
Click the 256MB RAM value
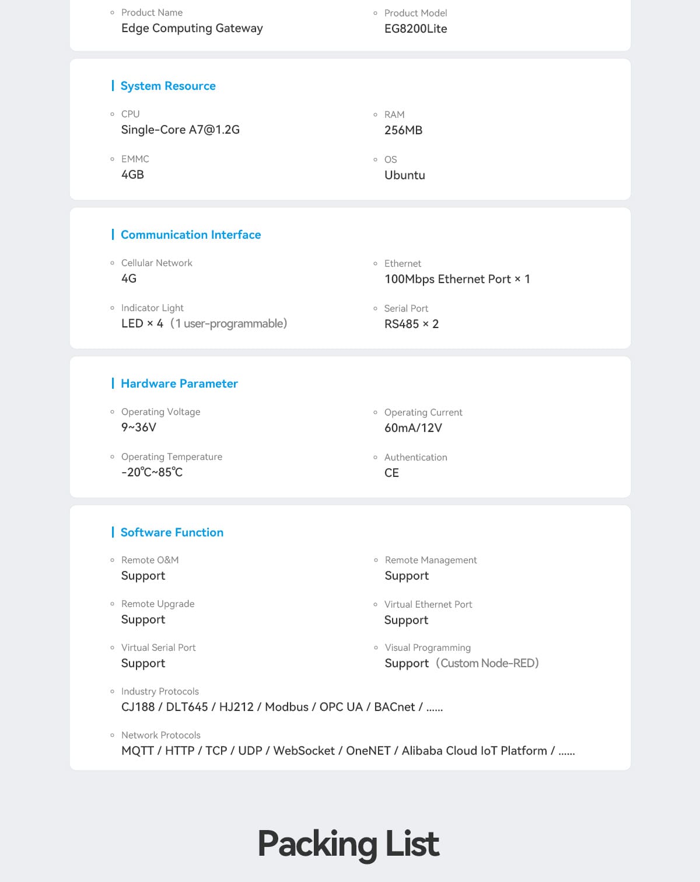pos(403,130)
